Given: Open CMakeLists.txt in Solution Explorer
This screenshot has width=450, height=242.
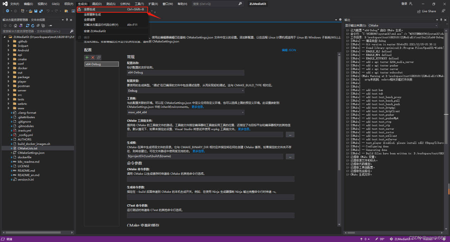Looking at the screenshot, I should pyautogui.click(x=27, y=148).
